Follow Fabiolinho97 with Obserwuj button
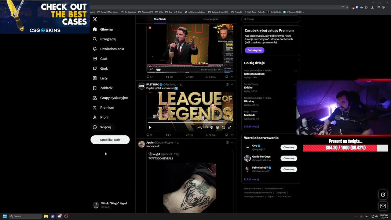This screenshot has height=220, width=391. (289, 169)
